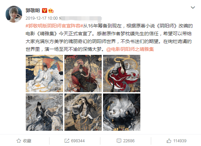Screen dimensions: 201x146
Task: Click the profile avatar of 郭敬明
Action: (x=14, y=14)
